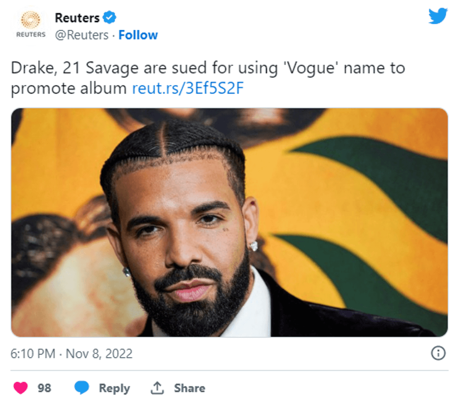Click the blue verified badge beside Reuters
This screenshot has height=402, width=456.
click(109, 18)
